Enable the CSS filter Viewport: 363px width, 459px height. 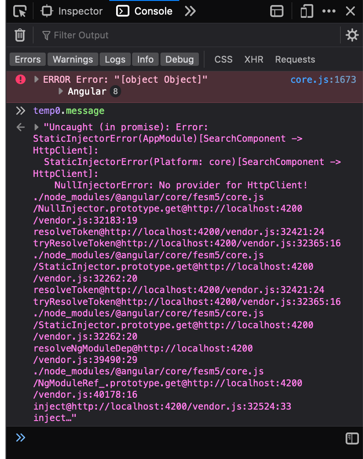[224, 59]
